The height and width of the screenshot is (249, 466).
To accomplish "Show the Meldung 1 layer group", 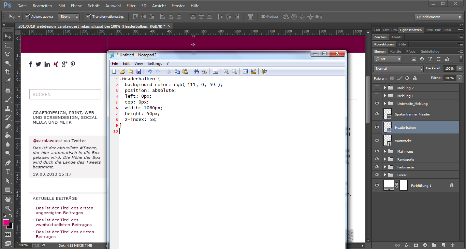I will pos(377,96).
